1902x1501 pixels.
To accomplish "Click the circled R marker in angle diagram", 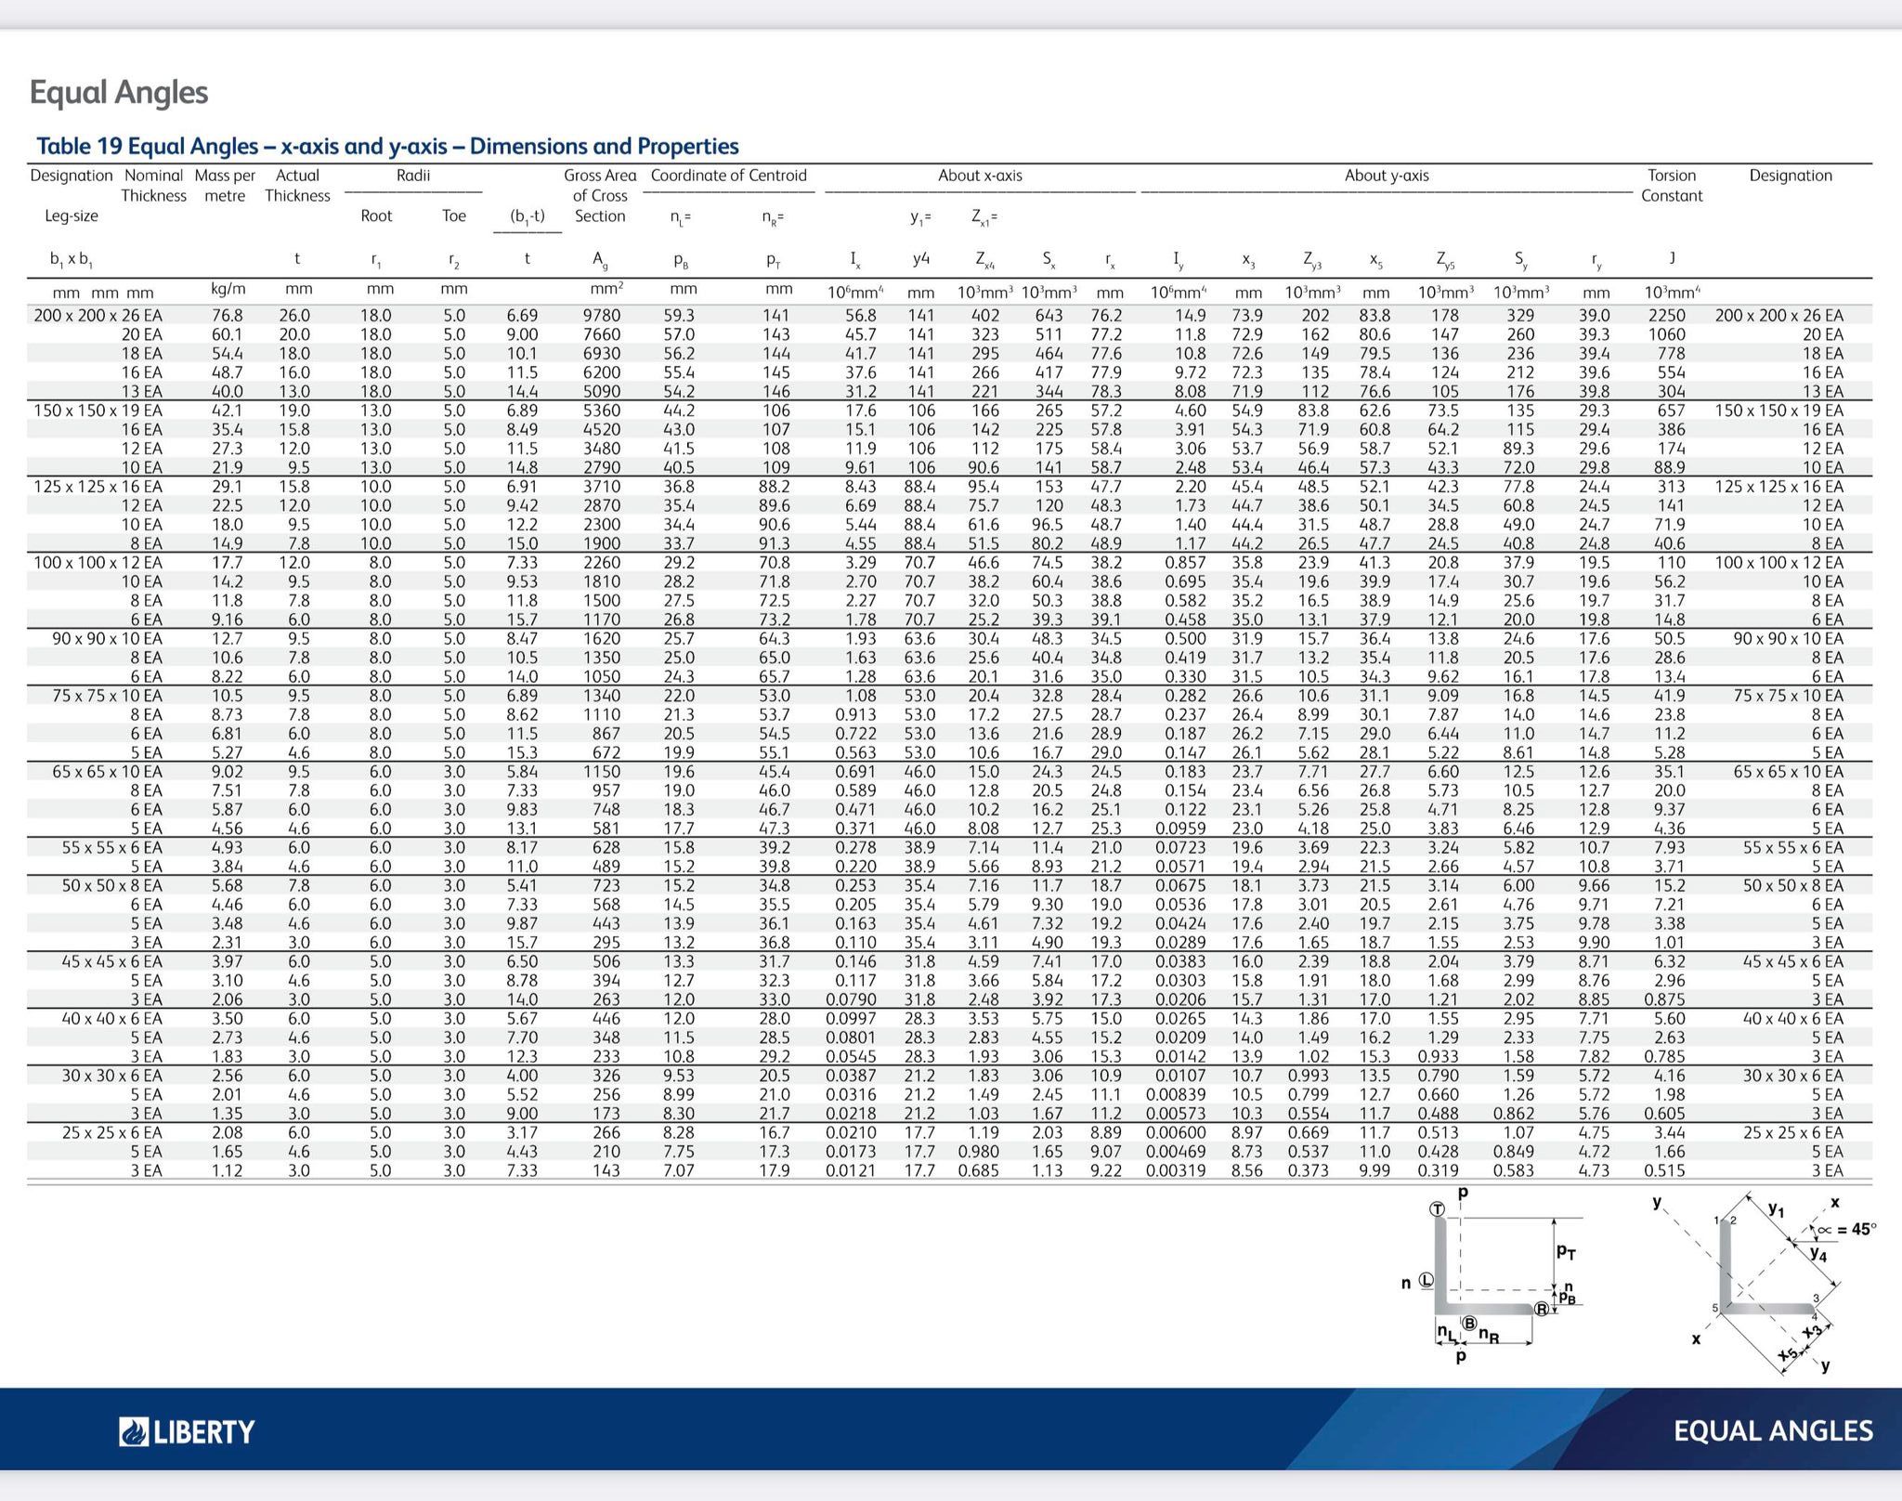I will click(x=1542, y=1309).
